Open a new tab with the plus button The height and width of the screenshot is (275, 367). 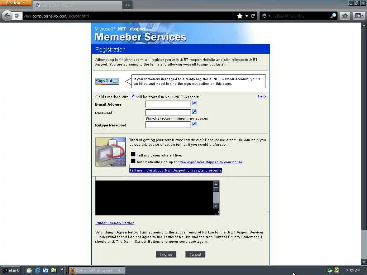(128, 5)
